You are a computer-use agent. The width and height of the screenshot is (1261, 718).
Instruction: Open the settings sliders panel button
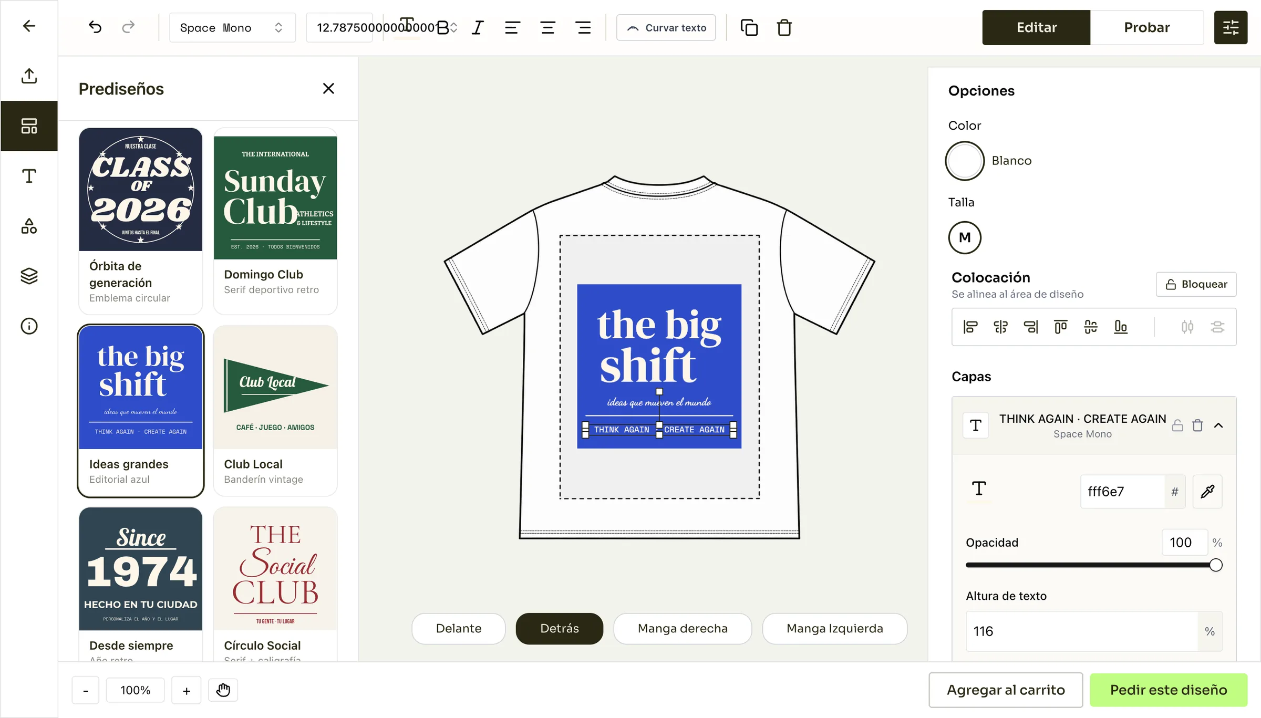[x=1231, y=27]
